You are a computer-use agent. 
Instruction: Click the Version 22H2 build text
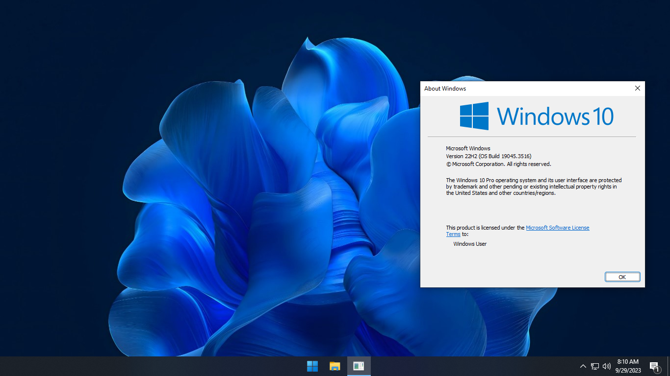coord(489,156)
